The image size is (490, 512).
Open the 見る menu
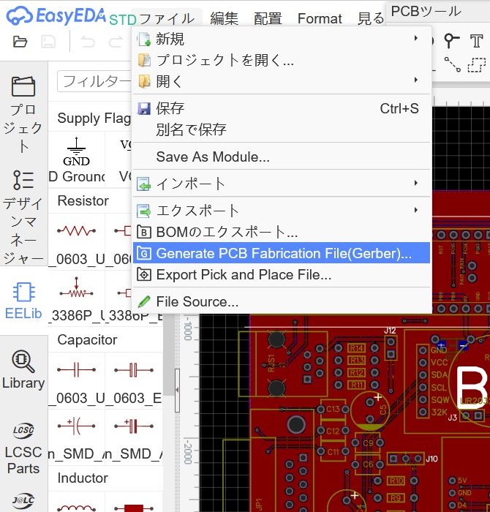click(371, 18)
